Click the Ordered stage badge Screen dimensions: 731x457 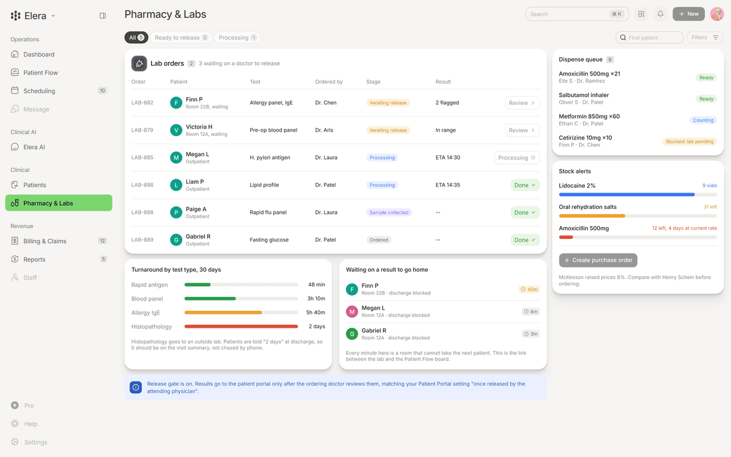pos(379,240)
